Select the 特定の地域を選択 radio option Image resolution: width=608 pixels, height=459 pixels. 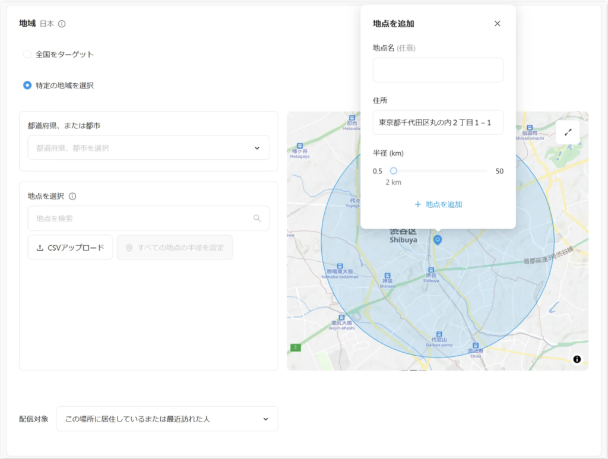tap(27, 86)
